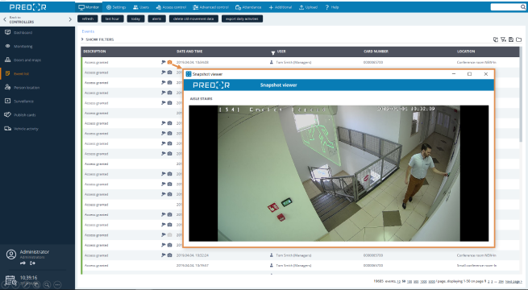Click the right chevron beside CONTROLLERS

(70, 19)
